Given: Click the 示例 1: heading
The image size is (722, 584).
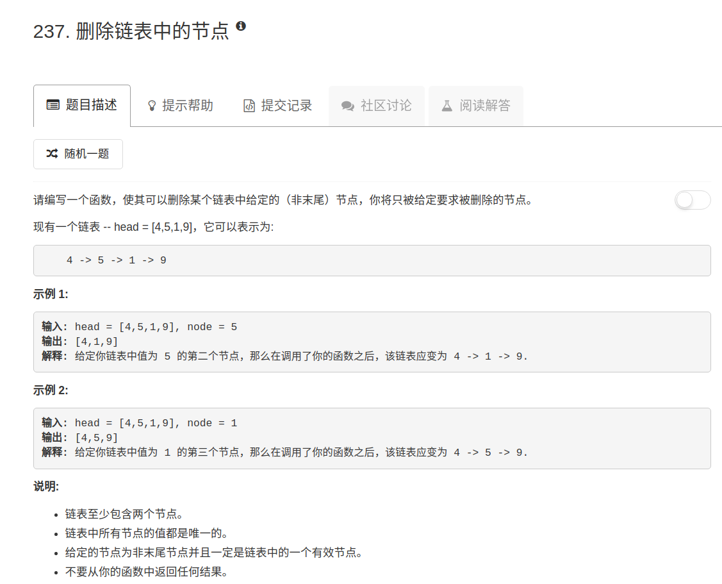Looking at the screenshot, I should [x=51, y=294].
